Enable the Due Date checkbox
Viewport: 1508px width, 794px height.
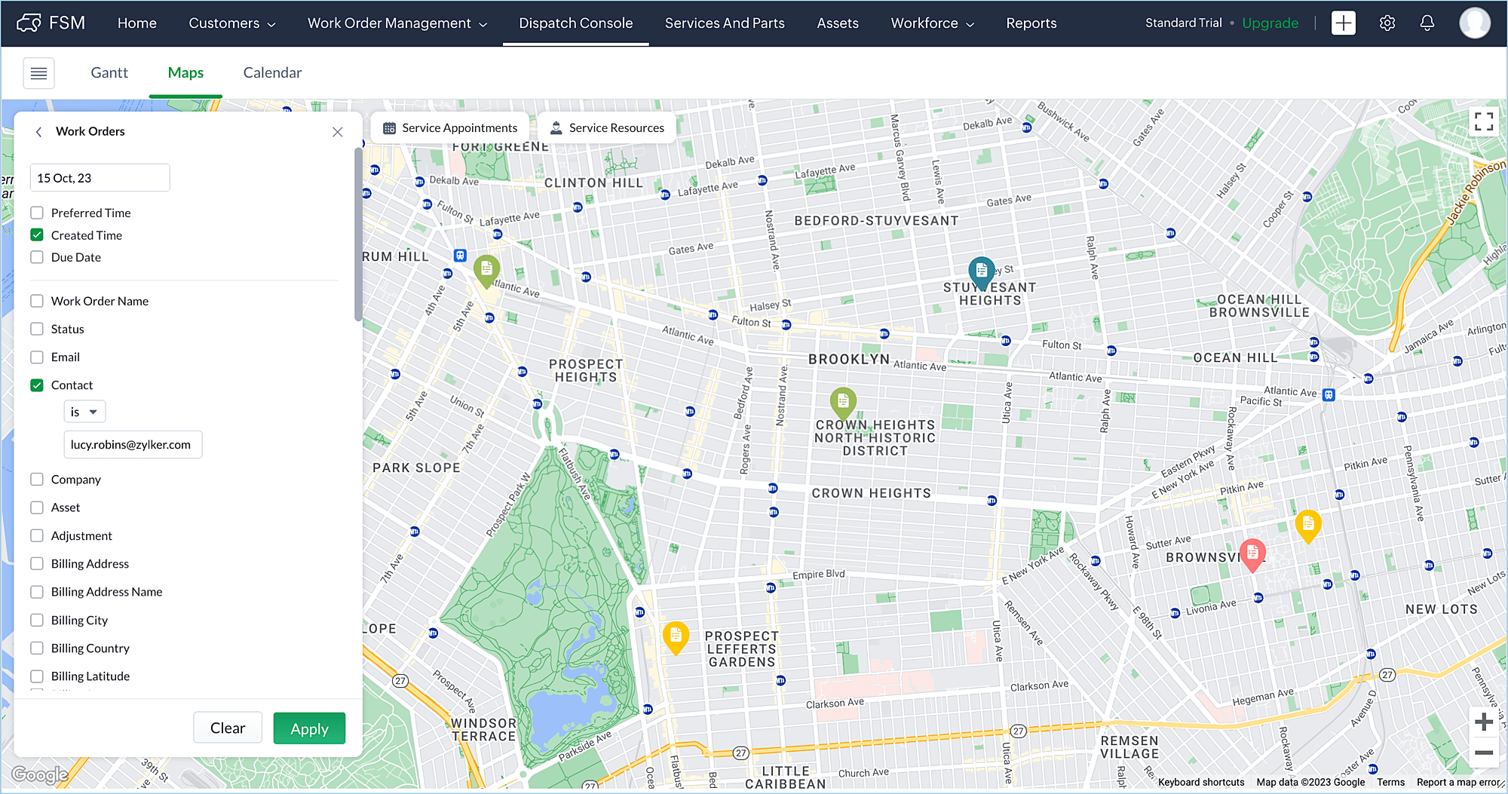37,257
